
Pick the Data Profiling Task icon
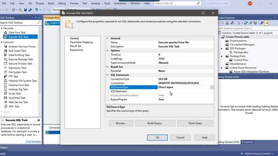click(6, 55)
